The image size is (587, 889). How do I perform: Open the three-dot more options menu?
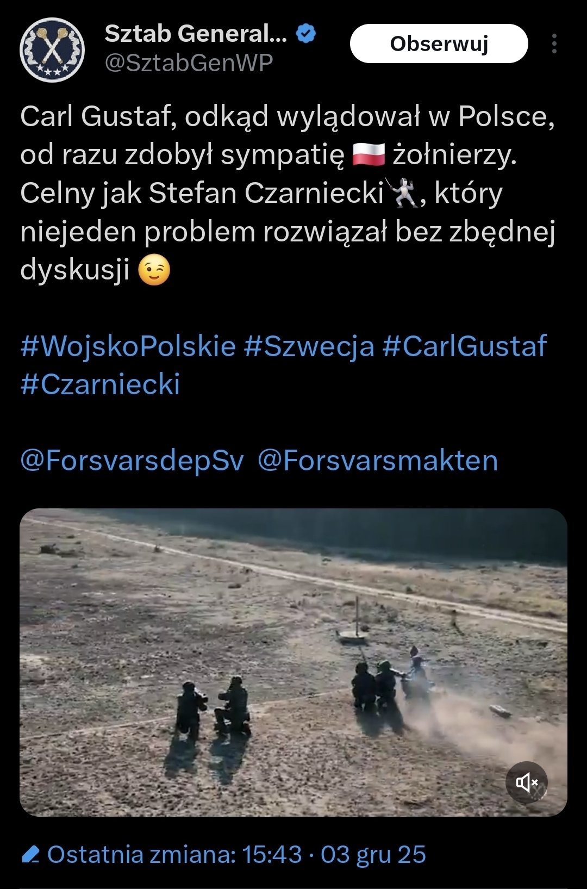click(554, 43)
